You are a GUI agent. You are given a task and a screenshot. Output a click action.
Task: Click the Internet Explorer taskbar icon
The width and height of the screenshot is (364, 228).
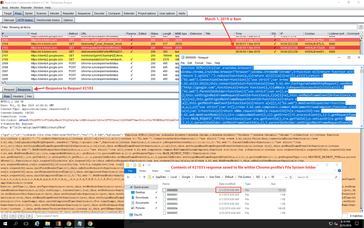click(x=37, y=223)
